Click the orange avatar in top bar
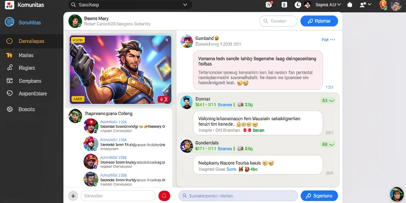The image size is (406, 203). pos(383,4)
